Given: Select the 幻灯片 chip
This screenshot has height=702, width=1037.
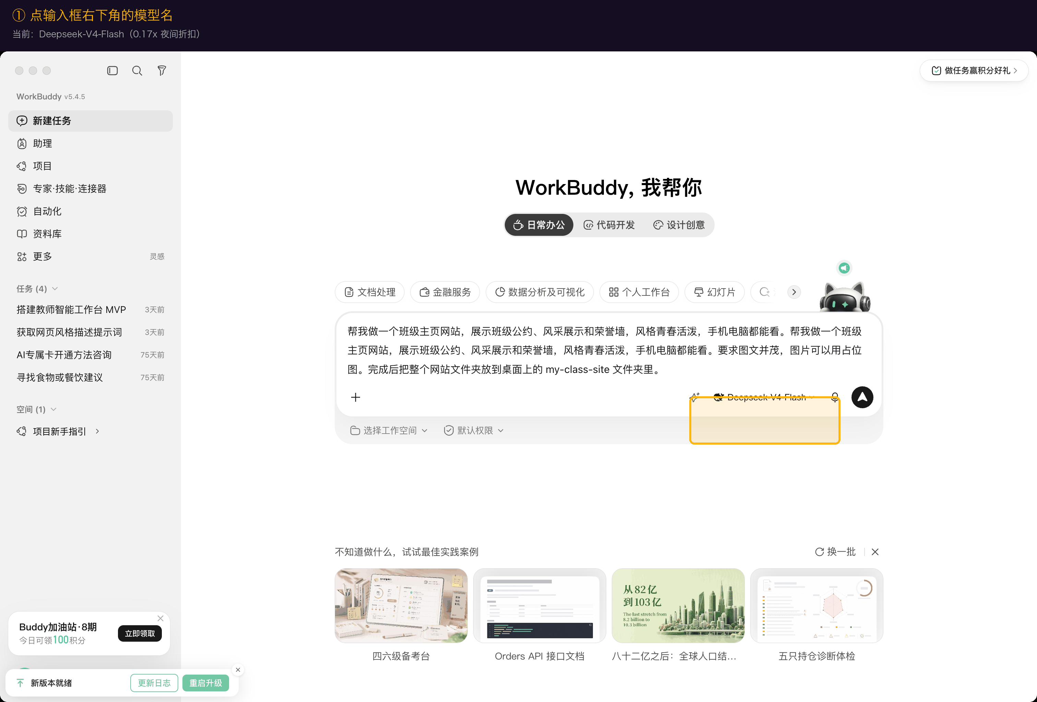Looking at the screenshot, I should pyautogui.click(x=714, y=292).
